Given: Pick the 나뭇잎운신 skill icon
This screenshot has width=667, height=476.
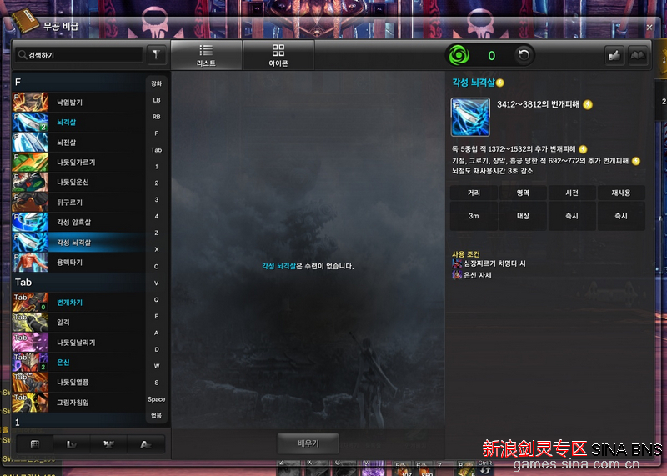Looking at the screenshot, I should click(30, 182).
